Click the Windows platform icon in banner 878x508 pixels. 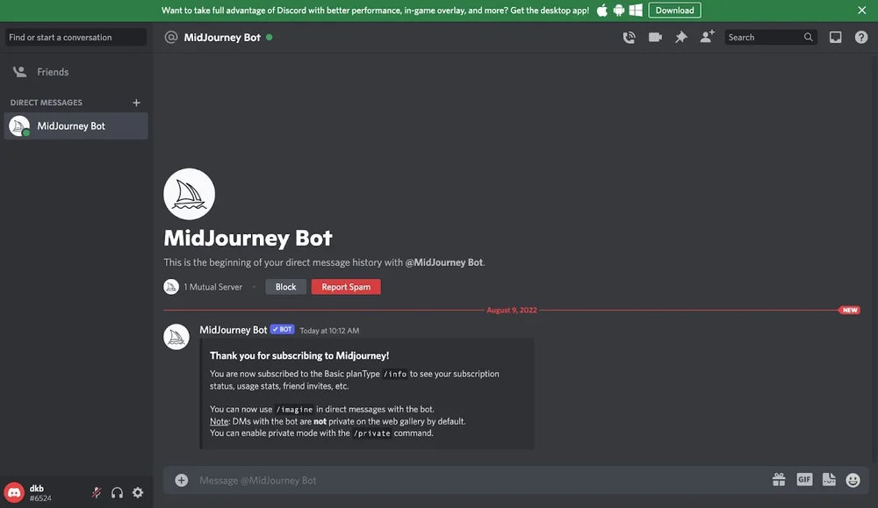pyautogui.click(x=636, y=10)
